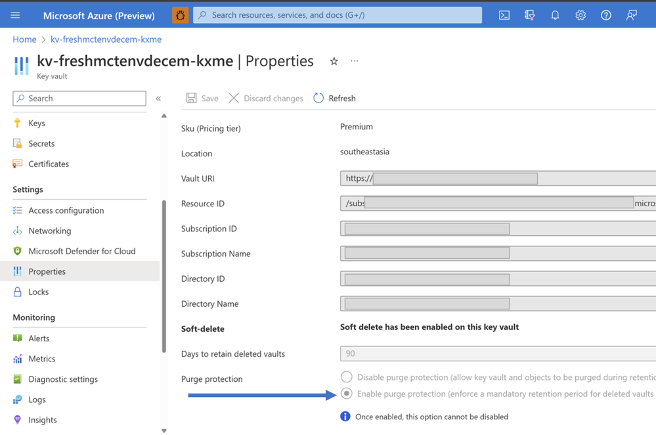Click the Microsoft Defender shield icon
This screenshot has width=656, height=435.
17,251
